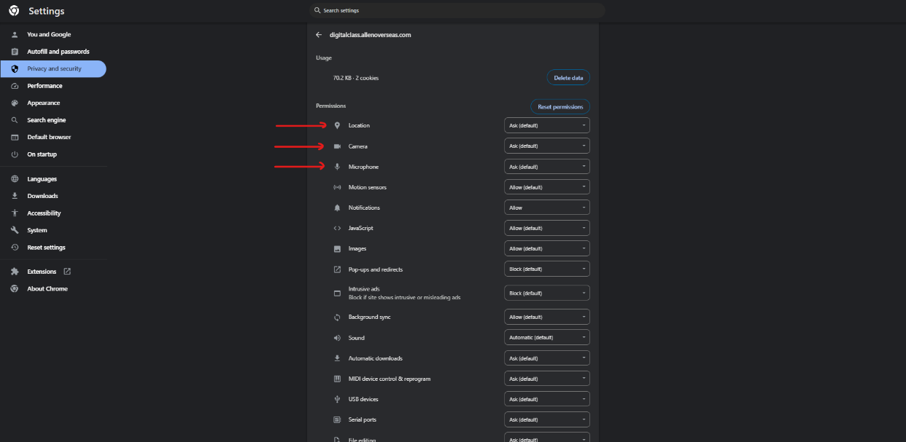Image resolution: width=906 pixels, height=442 pixels.
Task: Click the Default browser window icon
Action: coord(15,137)
